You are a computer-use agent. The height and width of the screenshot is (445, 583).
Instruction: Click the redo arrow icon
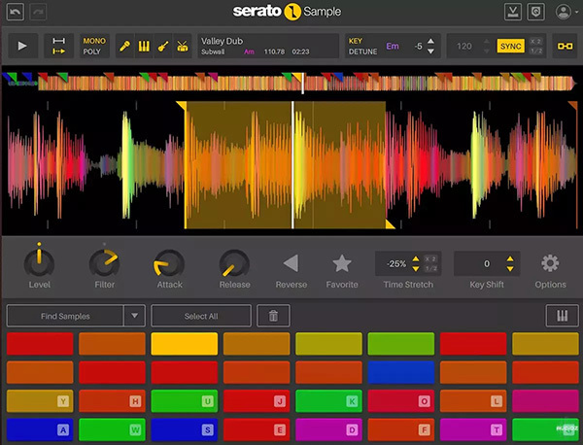pyautogui.click(x=38, y=13)
